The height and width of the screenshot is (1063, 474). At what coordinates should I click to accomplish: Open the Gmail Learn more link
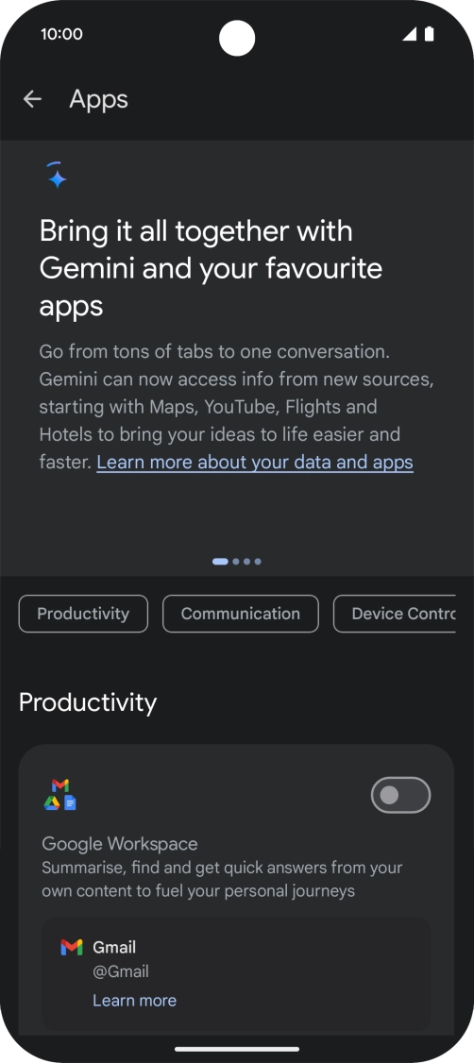pyautogui.click(x=134, y=1001)
